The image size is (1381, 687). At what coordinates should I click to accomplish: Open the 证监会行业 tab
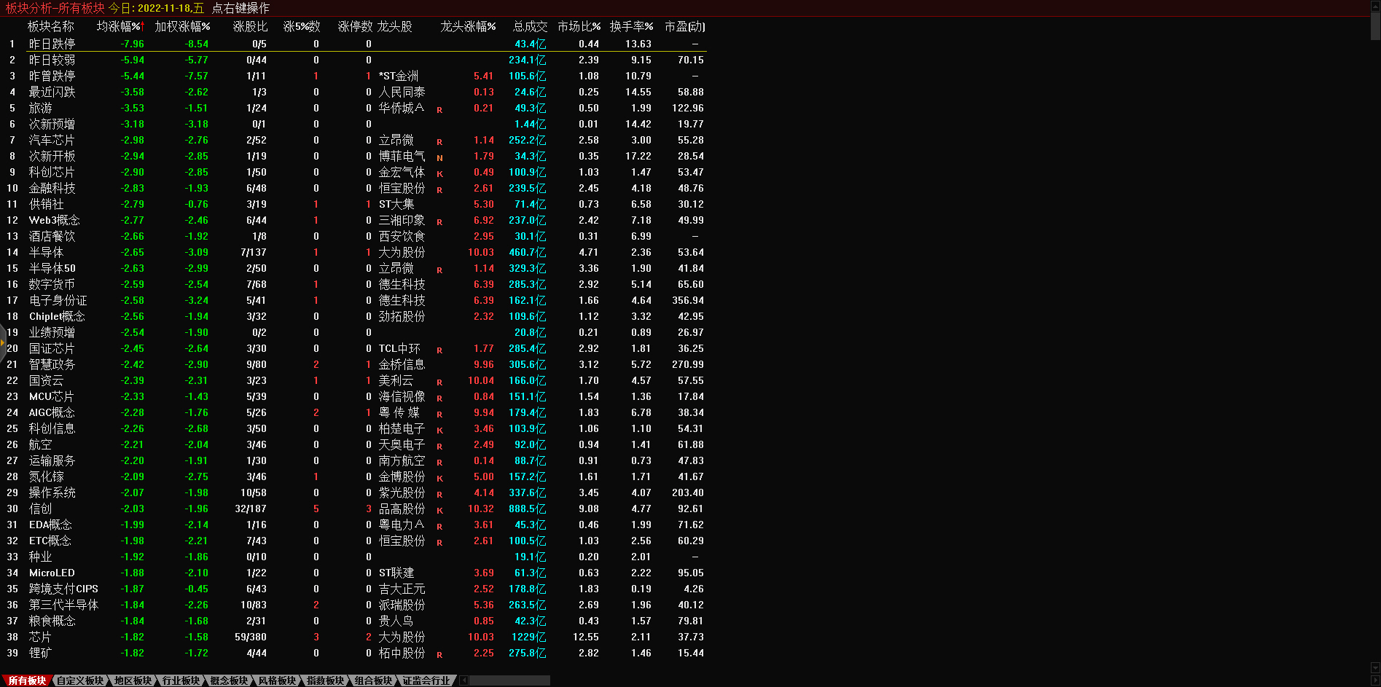pos(426,680)
